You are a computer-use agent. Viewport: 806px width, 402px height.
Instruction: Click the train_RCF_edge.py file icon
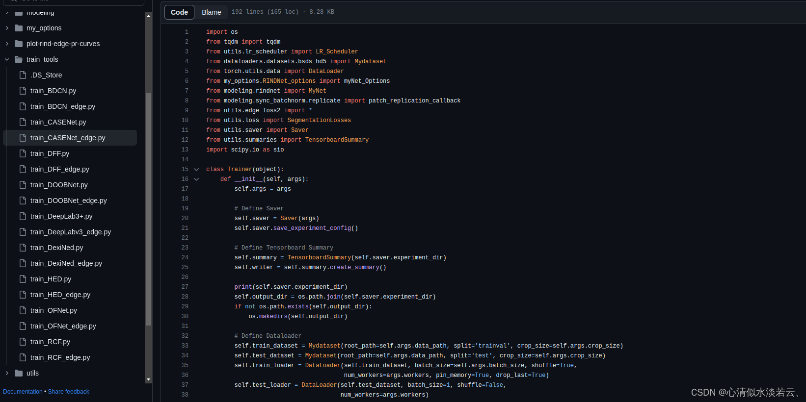pyautogui.click(x=23, y=357)
